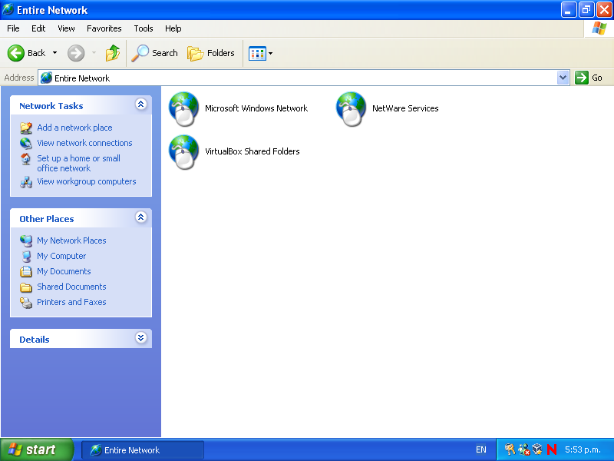The width and height of the screenshot is (614, 461).
Task: Select the Entire Network taskbar button
Action: click(143, 450)
